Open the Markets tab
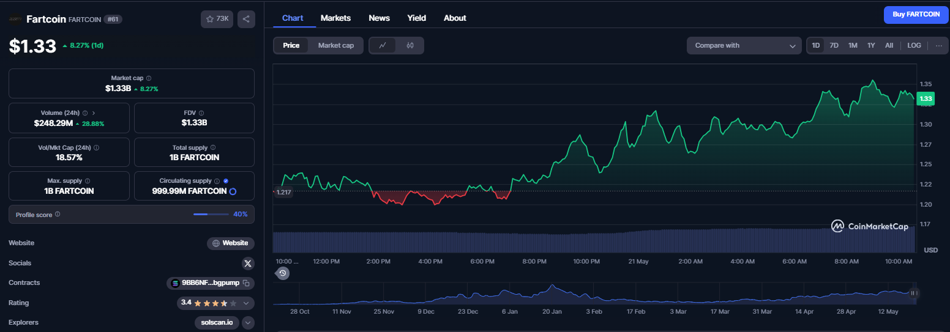Image resolution: width=950 pixels, height=332 pixels. pos(335,18)
